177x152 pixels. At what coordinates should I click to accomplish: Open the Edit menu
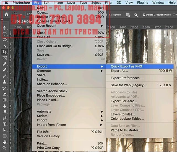click(x=46, y=2)
